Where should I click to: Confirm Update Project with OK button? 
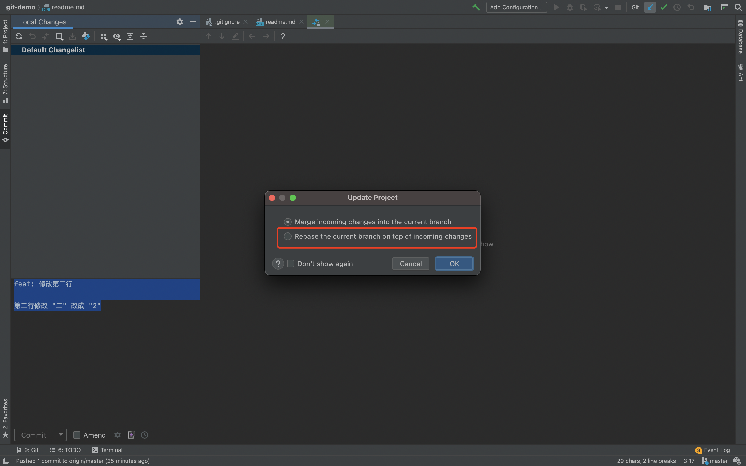pyautogui.click(x=454, y=264)
